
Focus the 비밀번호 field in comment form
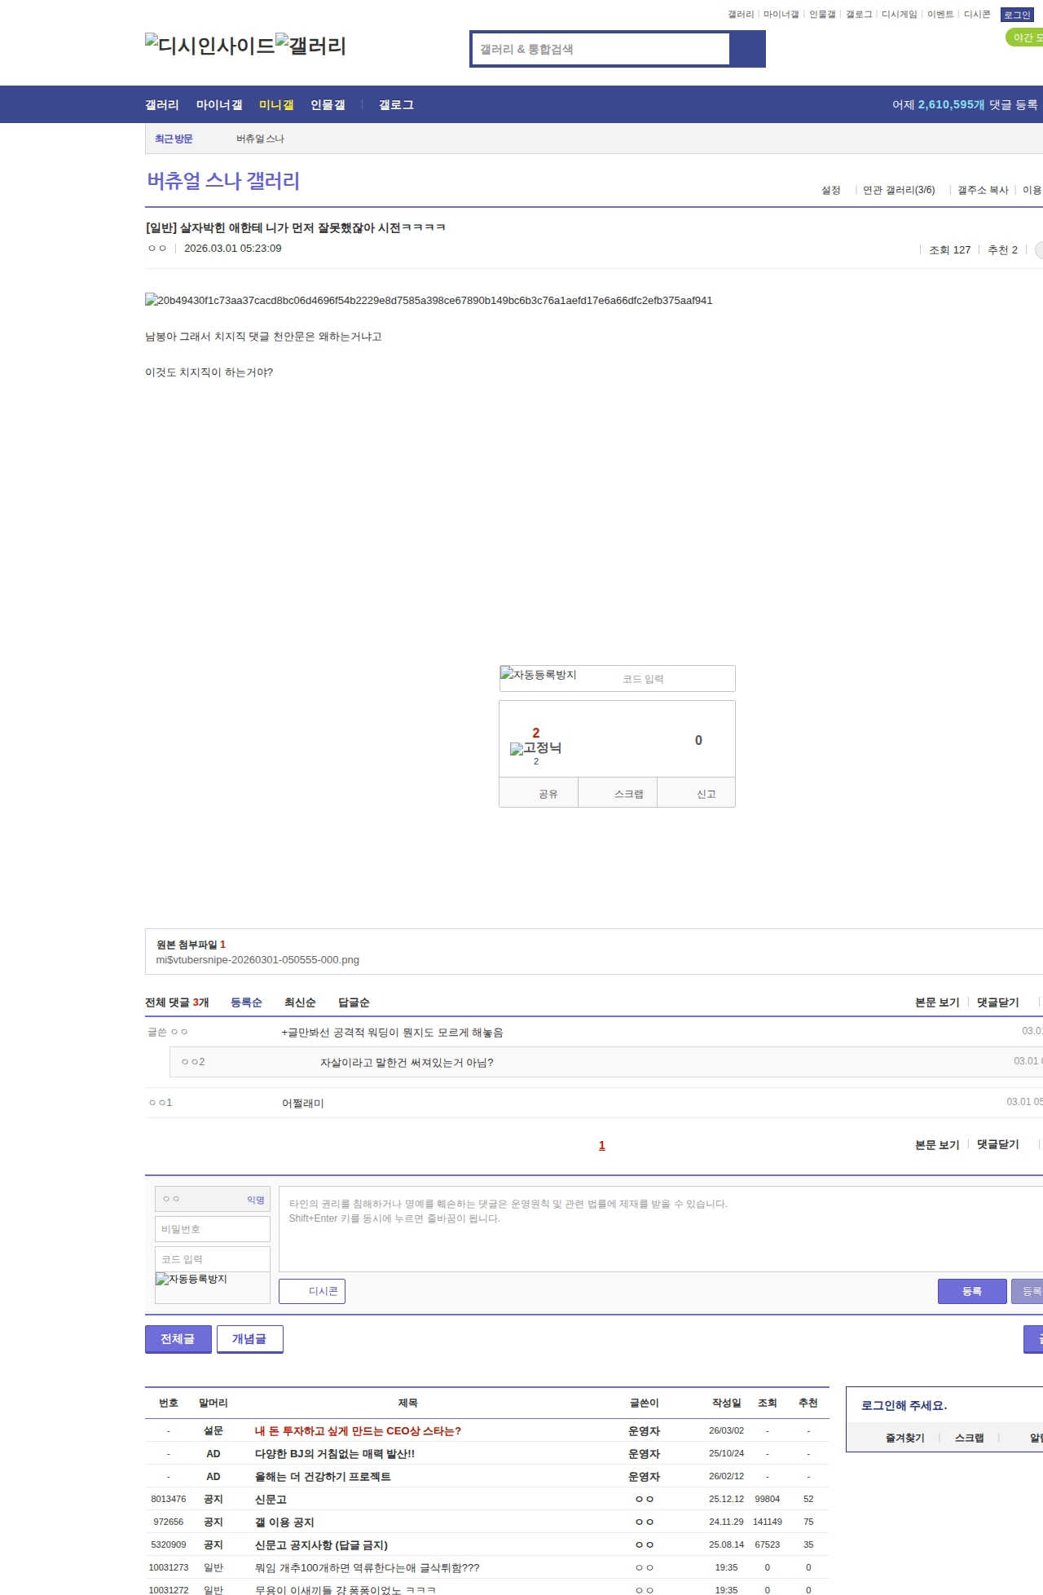point(213,1229)
